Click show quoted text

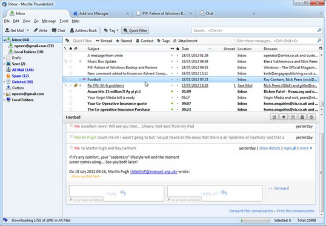pyautogui.click(x=85, y=176)
